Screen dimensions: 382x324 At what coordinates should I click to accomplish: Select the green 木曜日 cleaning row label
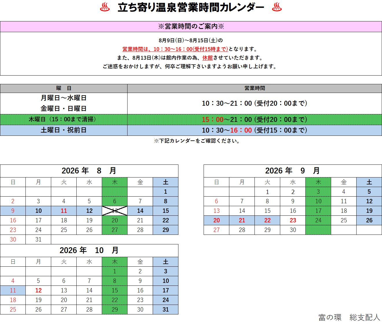[x=64, y=119]
